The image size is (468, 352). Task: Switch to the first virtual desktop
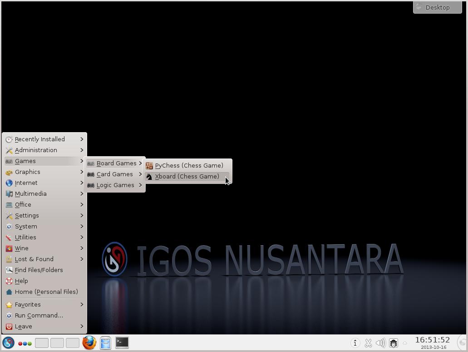(x=42, y=343)
